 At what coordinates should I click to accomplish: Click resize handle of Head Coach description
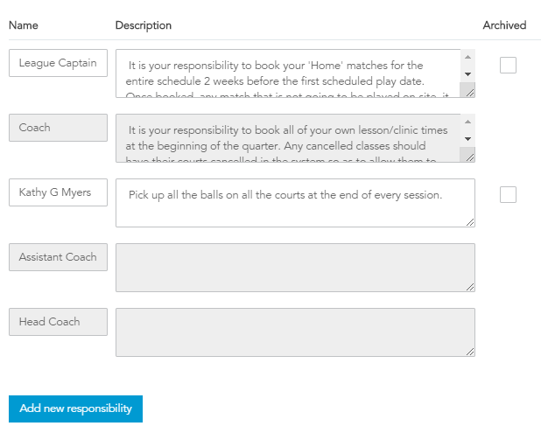[470, 352]
